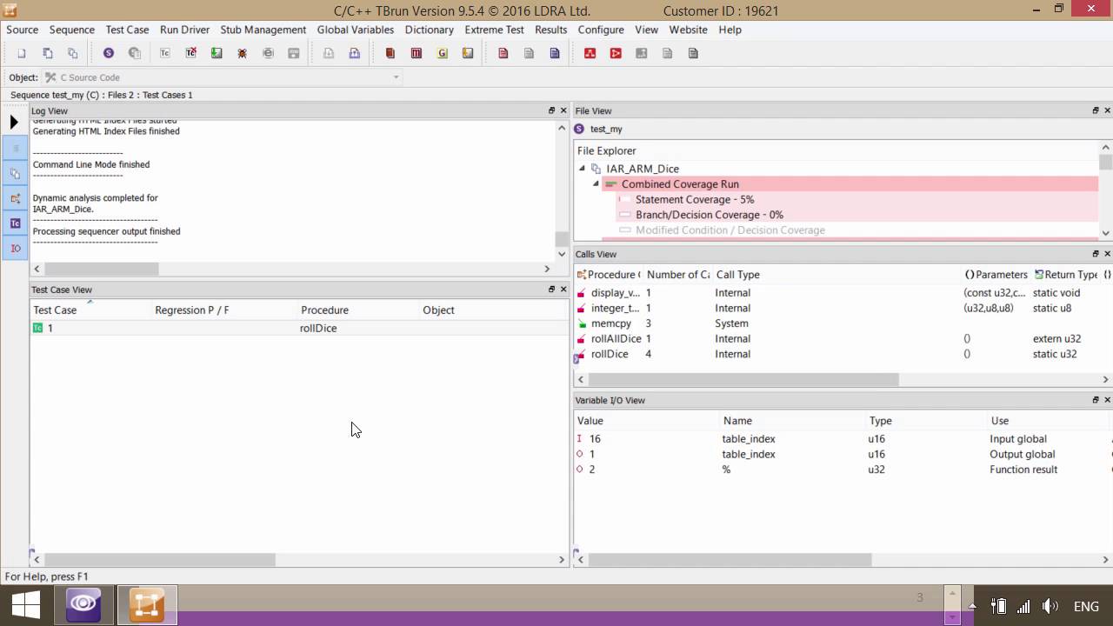Viewport: 1113px width, 626px height.
Task: Click the ENG language indicator
Action: click(1087, 607)
